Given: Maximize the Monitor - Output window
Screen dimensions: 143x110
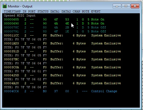Looking at the screenshot, I should click(x=126, y=6).
